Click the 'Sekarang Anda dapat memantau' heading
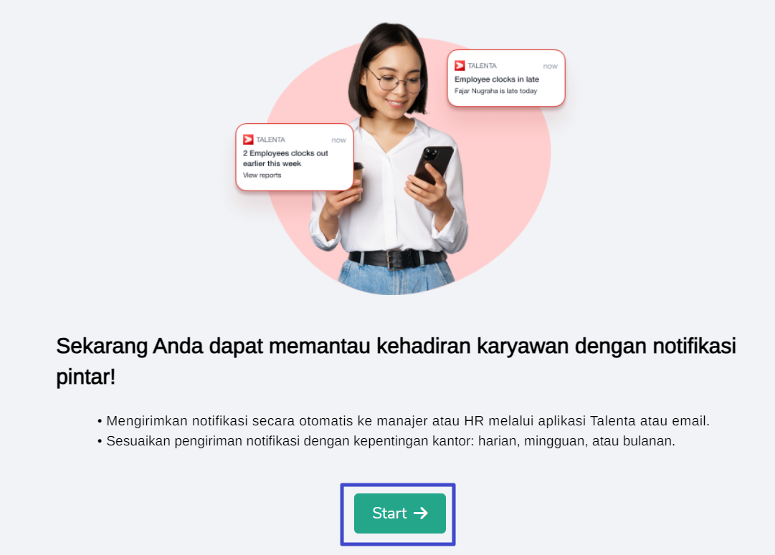The width and height of the screenshot is (775, 555). (396, 361)
